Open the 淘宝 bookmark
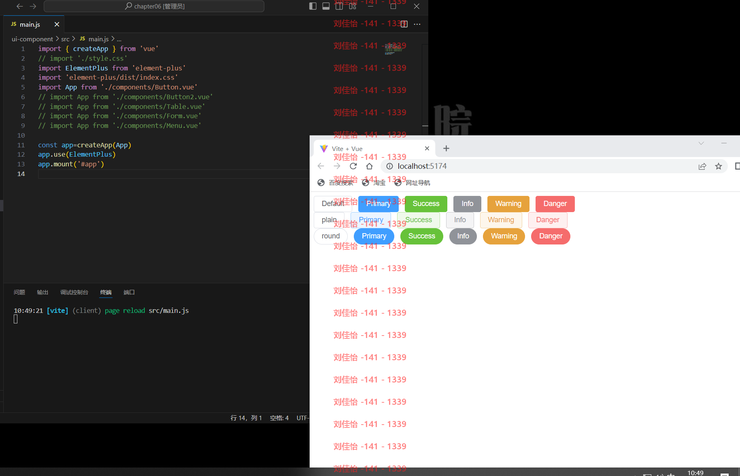The width and height of the screenshot is (740, 476). (374, 183)
